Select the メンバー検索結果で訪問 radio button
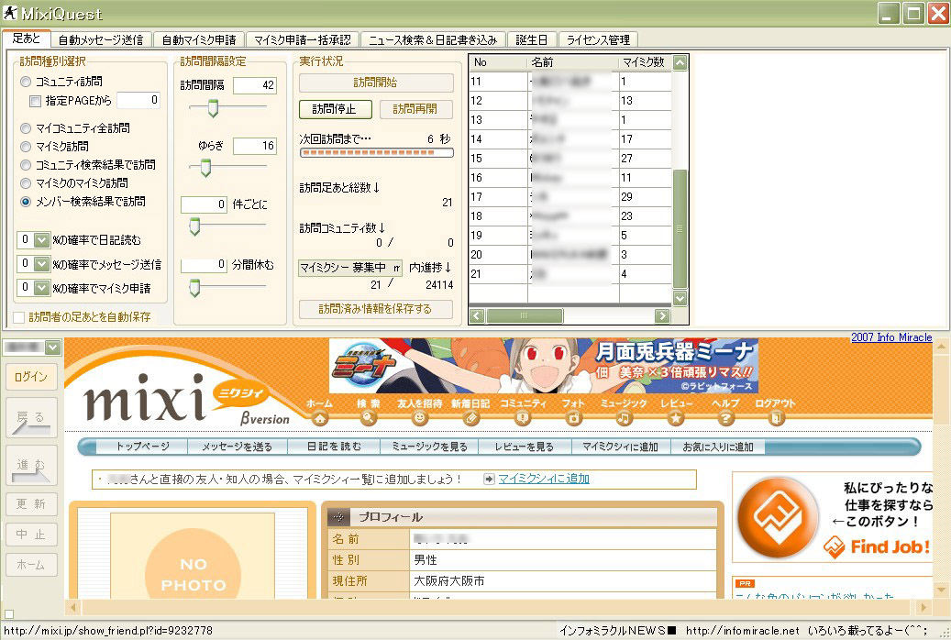The width and height of the screenshot is (951, 640). click(x=26, y=202)
